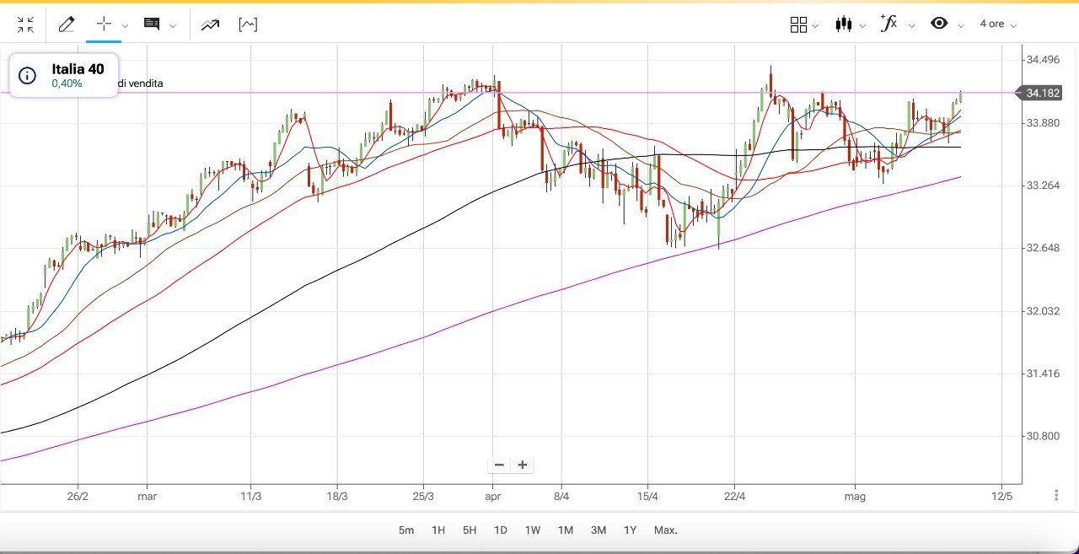1079x554 pixels.
Task: Expand the crosshair cursor options arrow
Action: pyautogui.click(x=125, y=26)
